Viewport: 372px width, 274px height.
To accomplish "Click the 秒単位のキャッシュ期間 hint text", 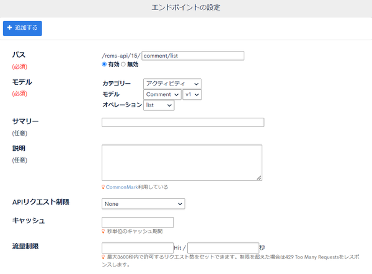I will (135, 231).
